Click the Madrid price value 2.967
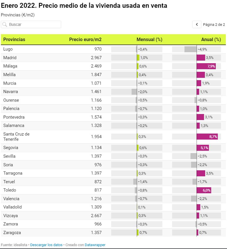Screen dimensions: 227x249 point(96,58)
